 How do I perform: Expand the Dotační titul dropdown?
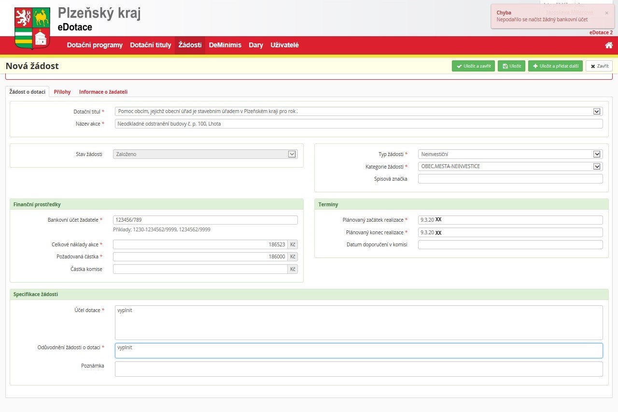[596, 111]
